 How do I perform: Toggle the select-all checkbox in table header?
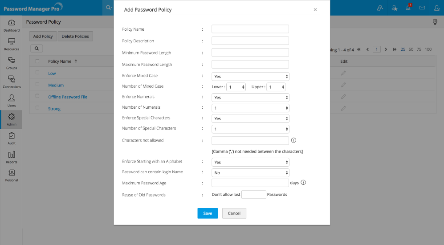(37, 61)
